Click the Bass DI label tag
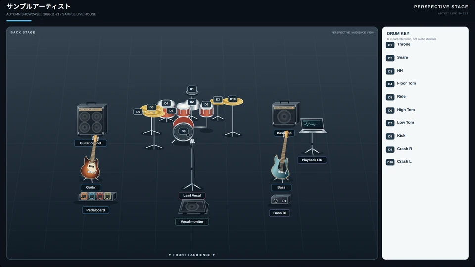Image resolution: width=475 pixels, height=267 pixels. tap(279, 213)
